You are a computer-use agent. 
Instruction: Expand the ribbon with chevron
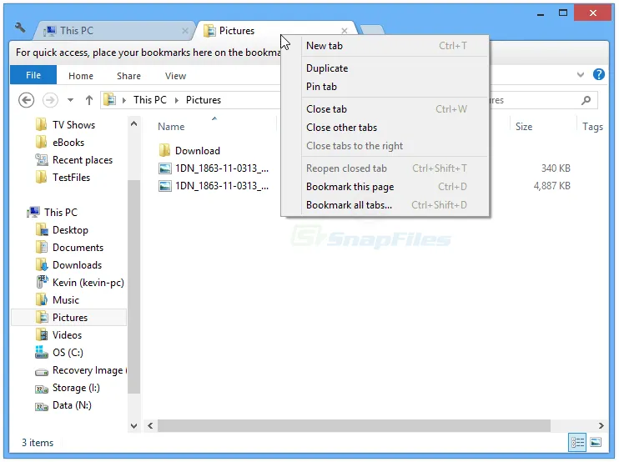(580, 74)
